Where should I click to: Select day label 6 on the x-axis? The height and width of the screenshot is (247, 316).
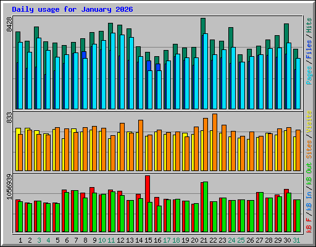[67, 240]
